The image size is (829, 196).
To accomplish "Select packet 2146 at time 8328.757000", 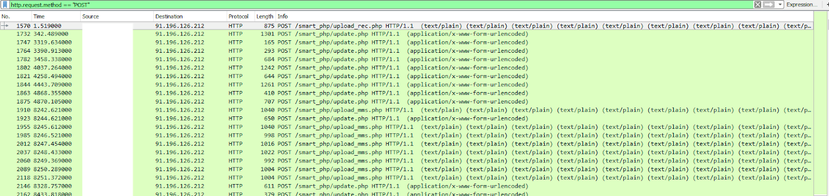I will point(407,186).
